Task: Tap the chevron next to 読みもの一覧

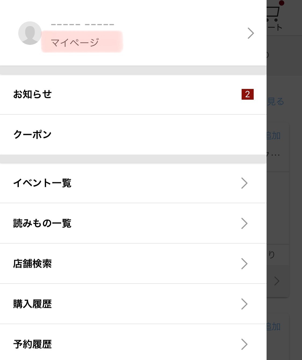Action: tap(244, 223)
